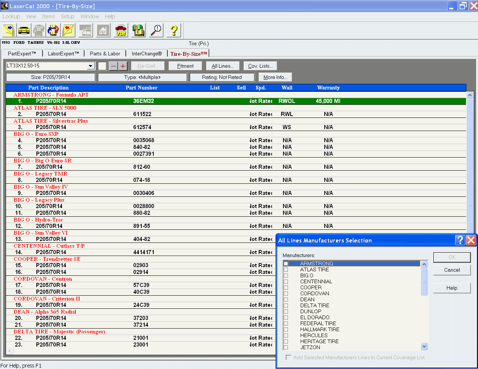Screen dimensions: 478x369
Task: Check the ARMSTRONG manufacturer checkbox
Action: point(286,263)
